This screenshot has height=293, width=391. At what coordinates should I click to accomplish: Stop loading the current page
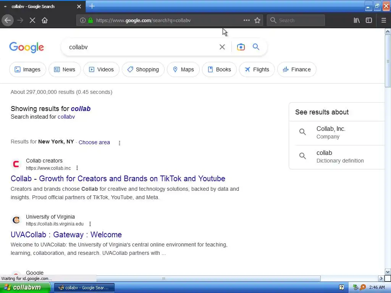(32, 20)
